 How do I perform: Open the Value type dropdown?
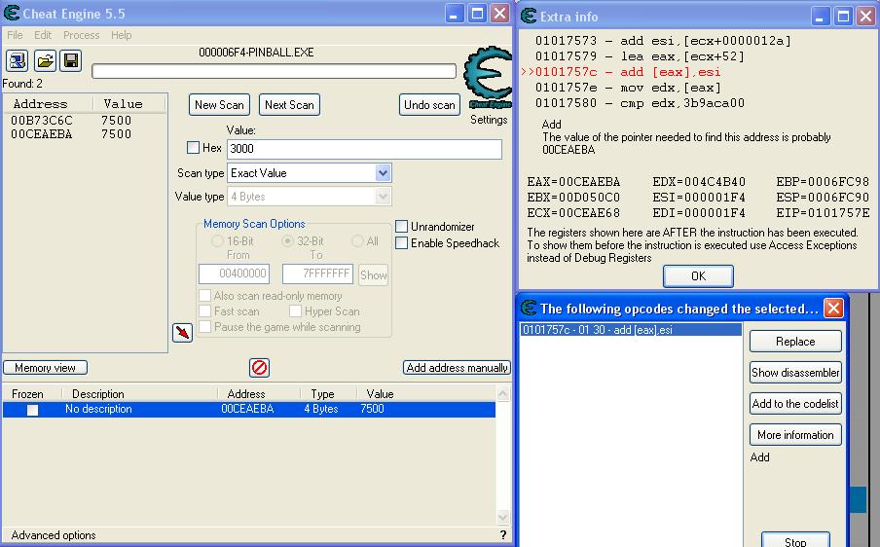tap(383, 197)
